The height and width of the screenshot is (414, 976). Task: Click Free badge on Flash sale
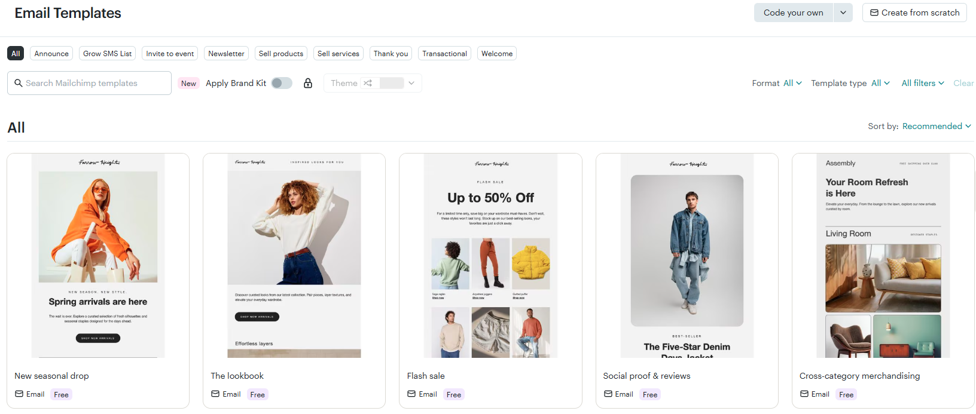point(454,394)
